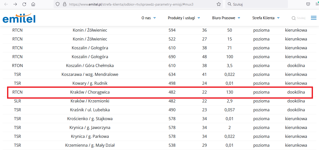Screen dimensions: 319x151
Task: Click the power value 2,9
Action: [230, 101]
